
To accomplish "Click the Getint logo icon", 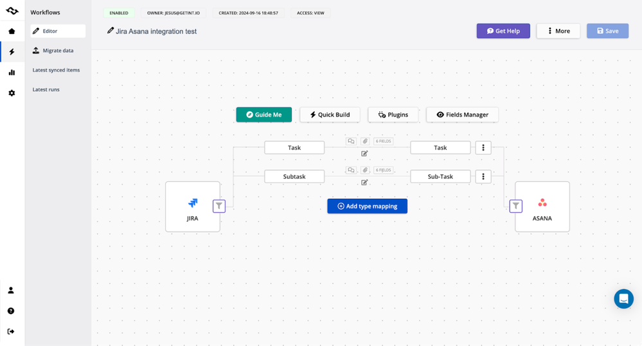I will 12,11.
